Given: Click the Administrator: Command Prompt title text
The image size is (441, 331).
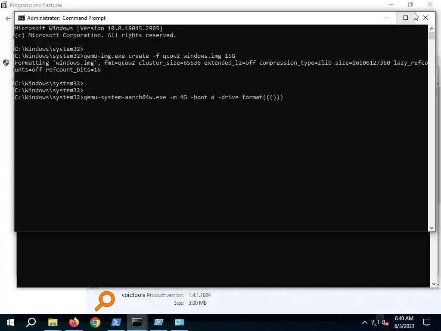Looking at the screenshot, I should coord(66,18).
